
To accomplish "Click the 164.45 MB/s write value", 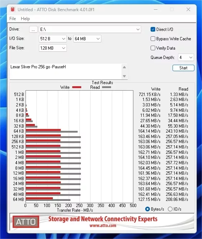I will 149,168.
